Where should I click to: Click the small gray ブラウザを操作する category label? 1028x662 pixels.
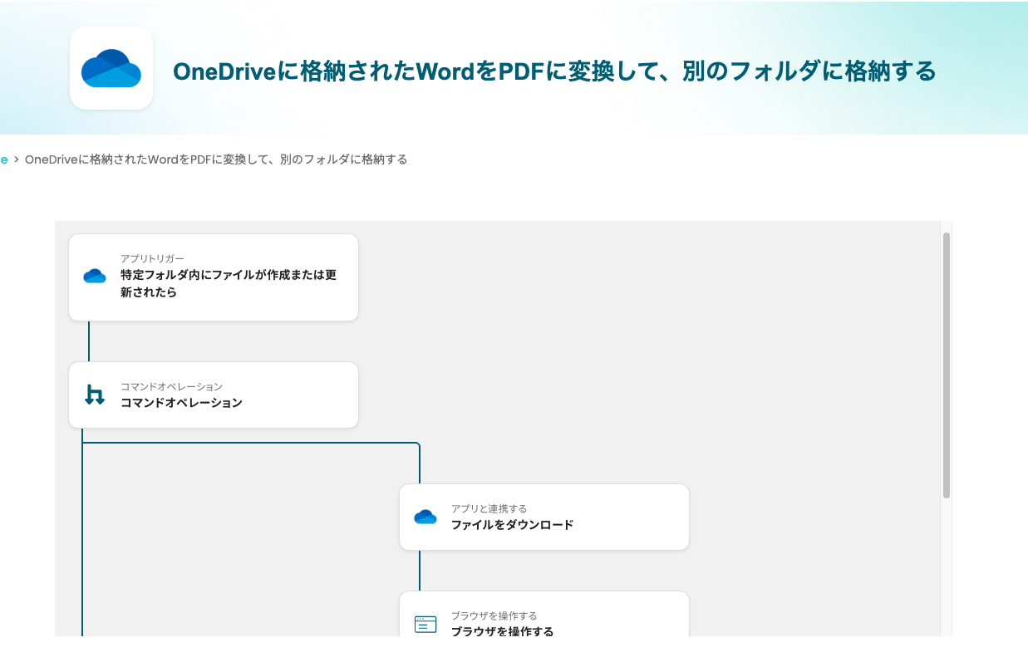point(494,615)
